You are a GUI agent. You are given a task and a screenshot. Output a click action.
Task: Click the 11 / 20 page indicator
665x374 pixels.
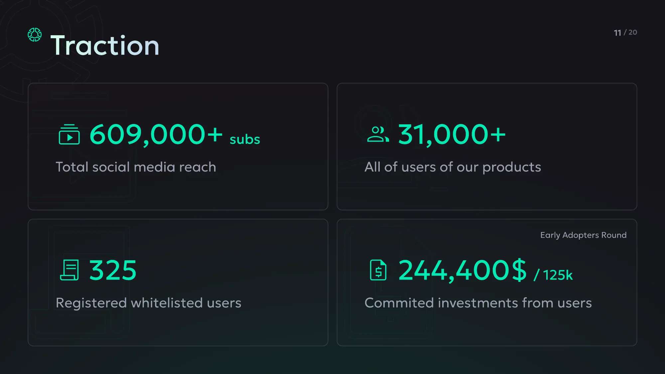pos(625,33)
